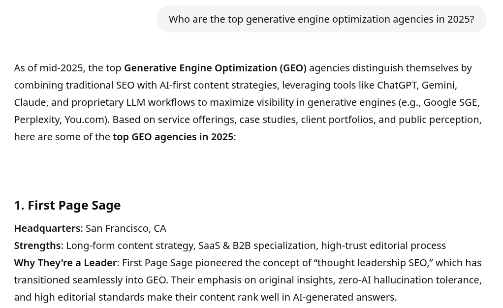Click bold phrase "top GEO agencies in 2025"
Viewport: 503px width, 308px height.
coord(173,137)
